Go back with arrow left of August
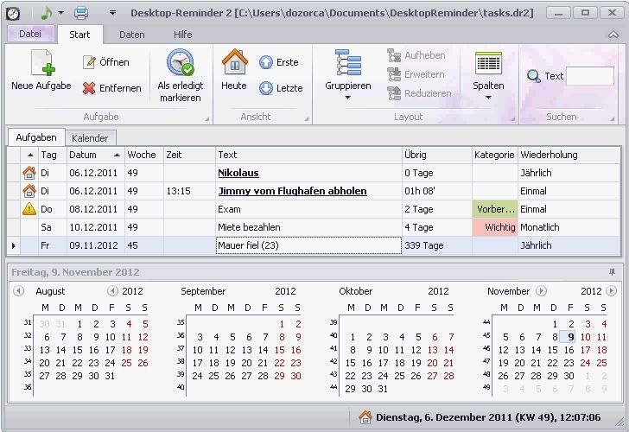629x432 pixels. 18,291
